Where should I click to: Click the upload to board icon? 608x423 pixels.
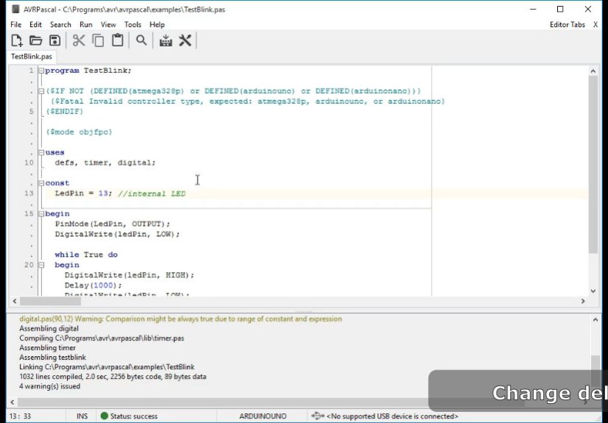click(166, 40)
